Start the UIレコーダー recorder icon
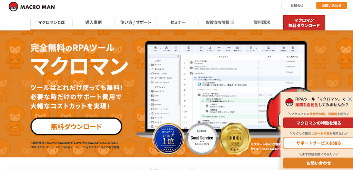 (251, 48)
